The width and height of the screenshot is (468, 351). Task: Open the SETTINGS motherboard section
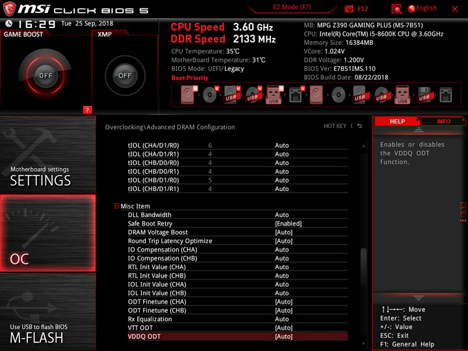[47, 155]
